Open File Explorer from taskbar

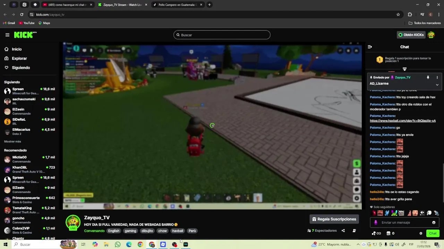106,245
